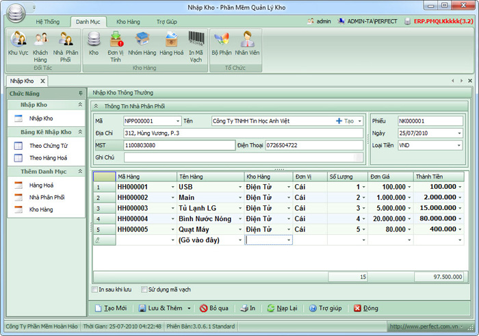Viewport: 479px width, 336px height.
Task: Expand the Ngày date dropdown
Action: (x=458, y=133)
